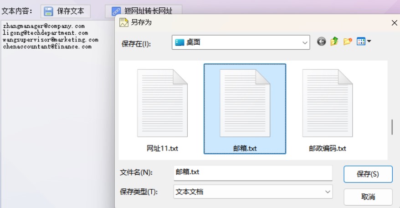Click chenaccountant@finance.com line in text area
Image resolution: width=400 pixels, height=208 pixels.
pos(47,47)
